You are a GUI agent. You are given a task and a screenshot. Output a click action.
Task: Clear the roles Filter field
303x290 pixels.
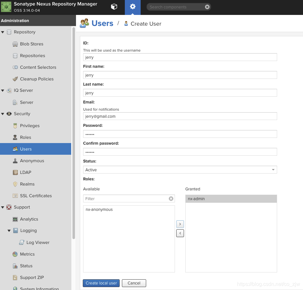[x=171, y=199]
